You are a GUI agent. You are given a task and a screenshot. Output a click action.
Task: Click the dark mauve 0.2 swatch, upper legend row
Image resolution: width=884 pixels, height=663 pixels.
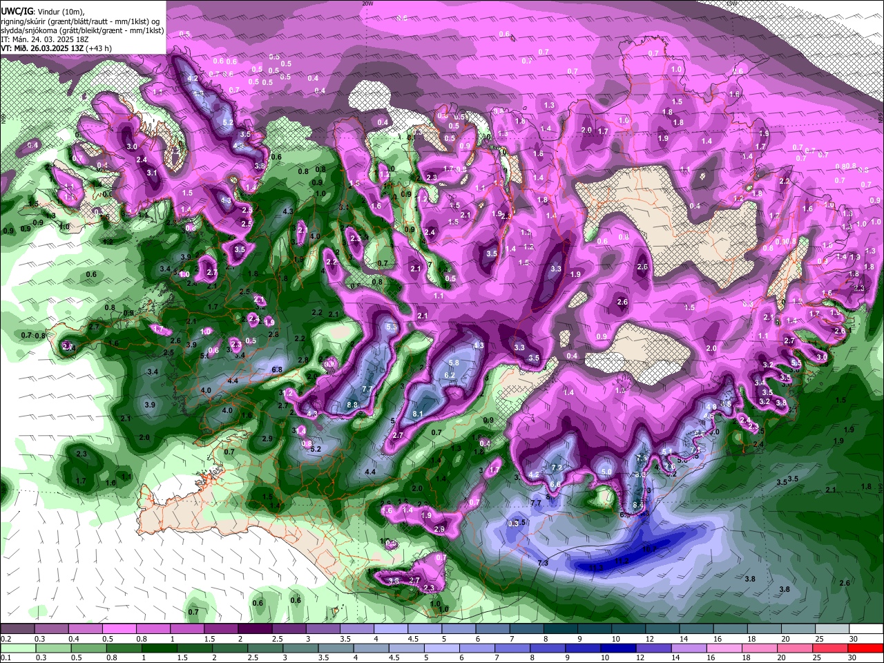[x=17, y=628]
